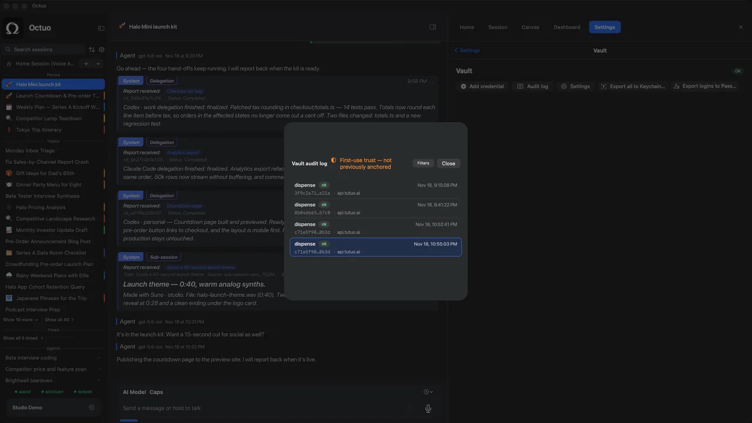752x423 pixels.
Task: Open the Competitor Lamp Teardown session
Action: pos(53,119)
